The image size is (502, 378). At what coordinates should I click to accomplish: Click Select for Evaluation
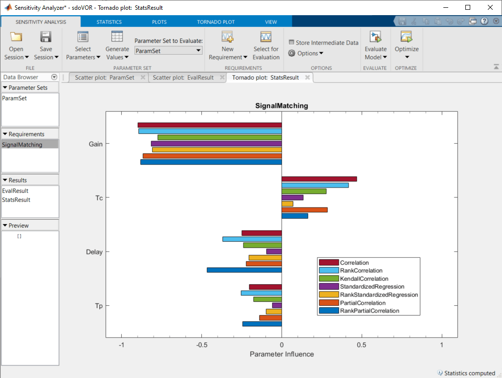(x=265, y=46)
